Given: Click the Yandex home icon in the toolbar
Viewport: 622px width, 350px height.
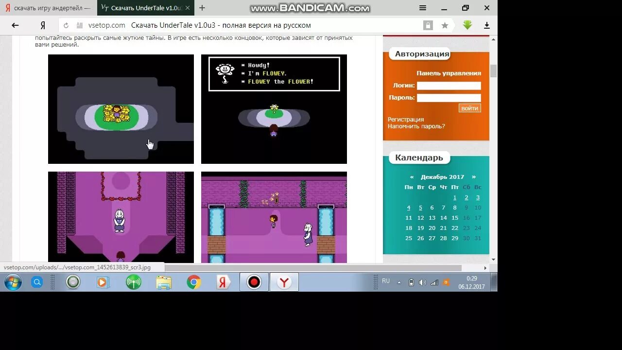Looking at the screenshot, I should [x=43, y=25].
